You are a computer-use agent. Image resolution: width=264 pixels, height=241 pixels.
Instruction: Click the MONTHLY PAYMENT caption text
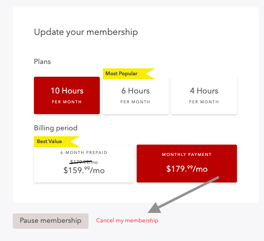[187, 154]
